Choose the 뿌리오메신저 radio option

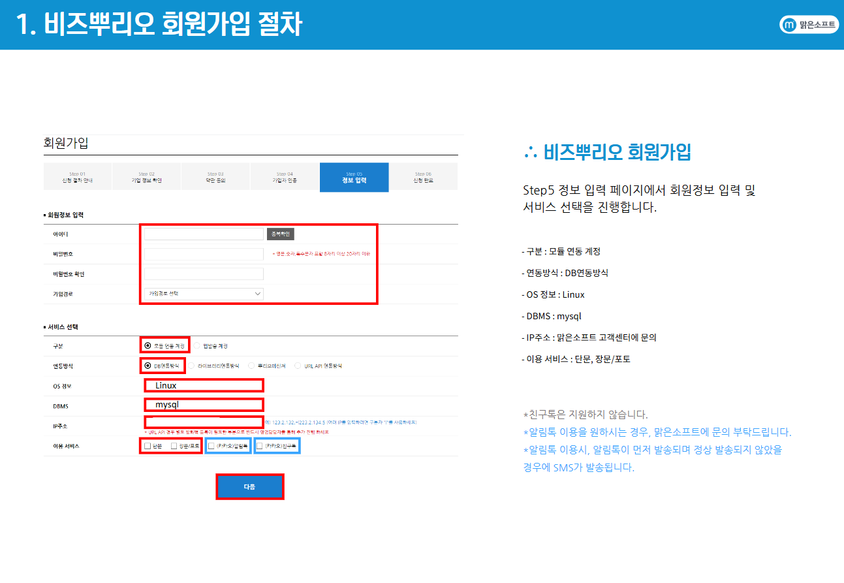251,366
